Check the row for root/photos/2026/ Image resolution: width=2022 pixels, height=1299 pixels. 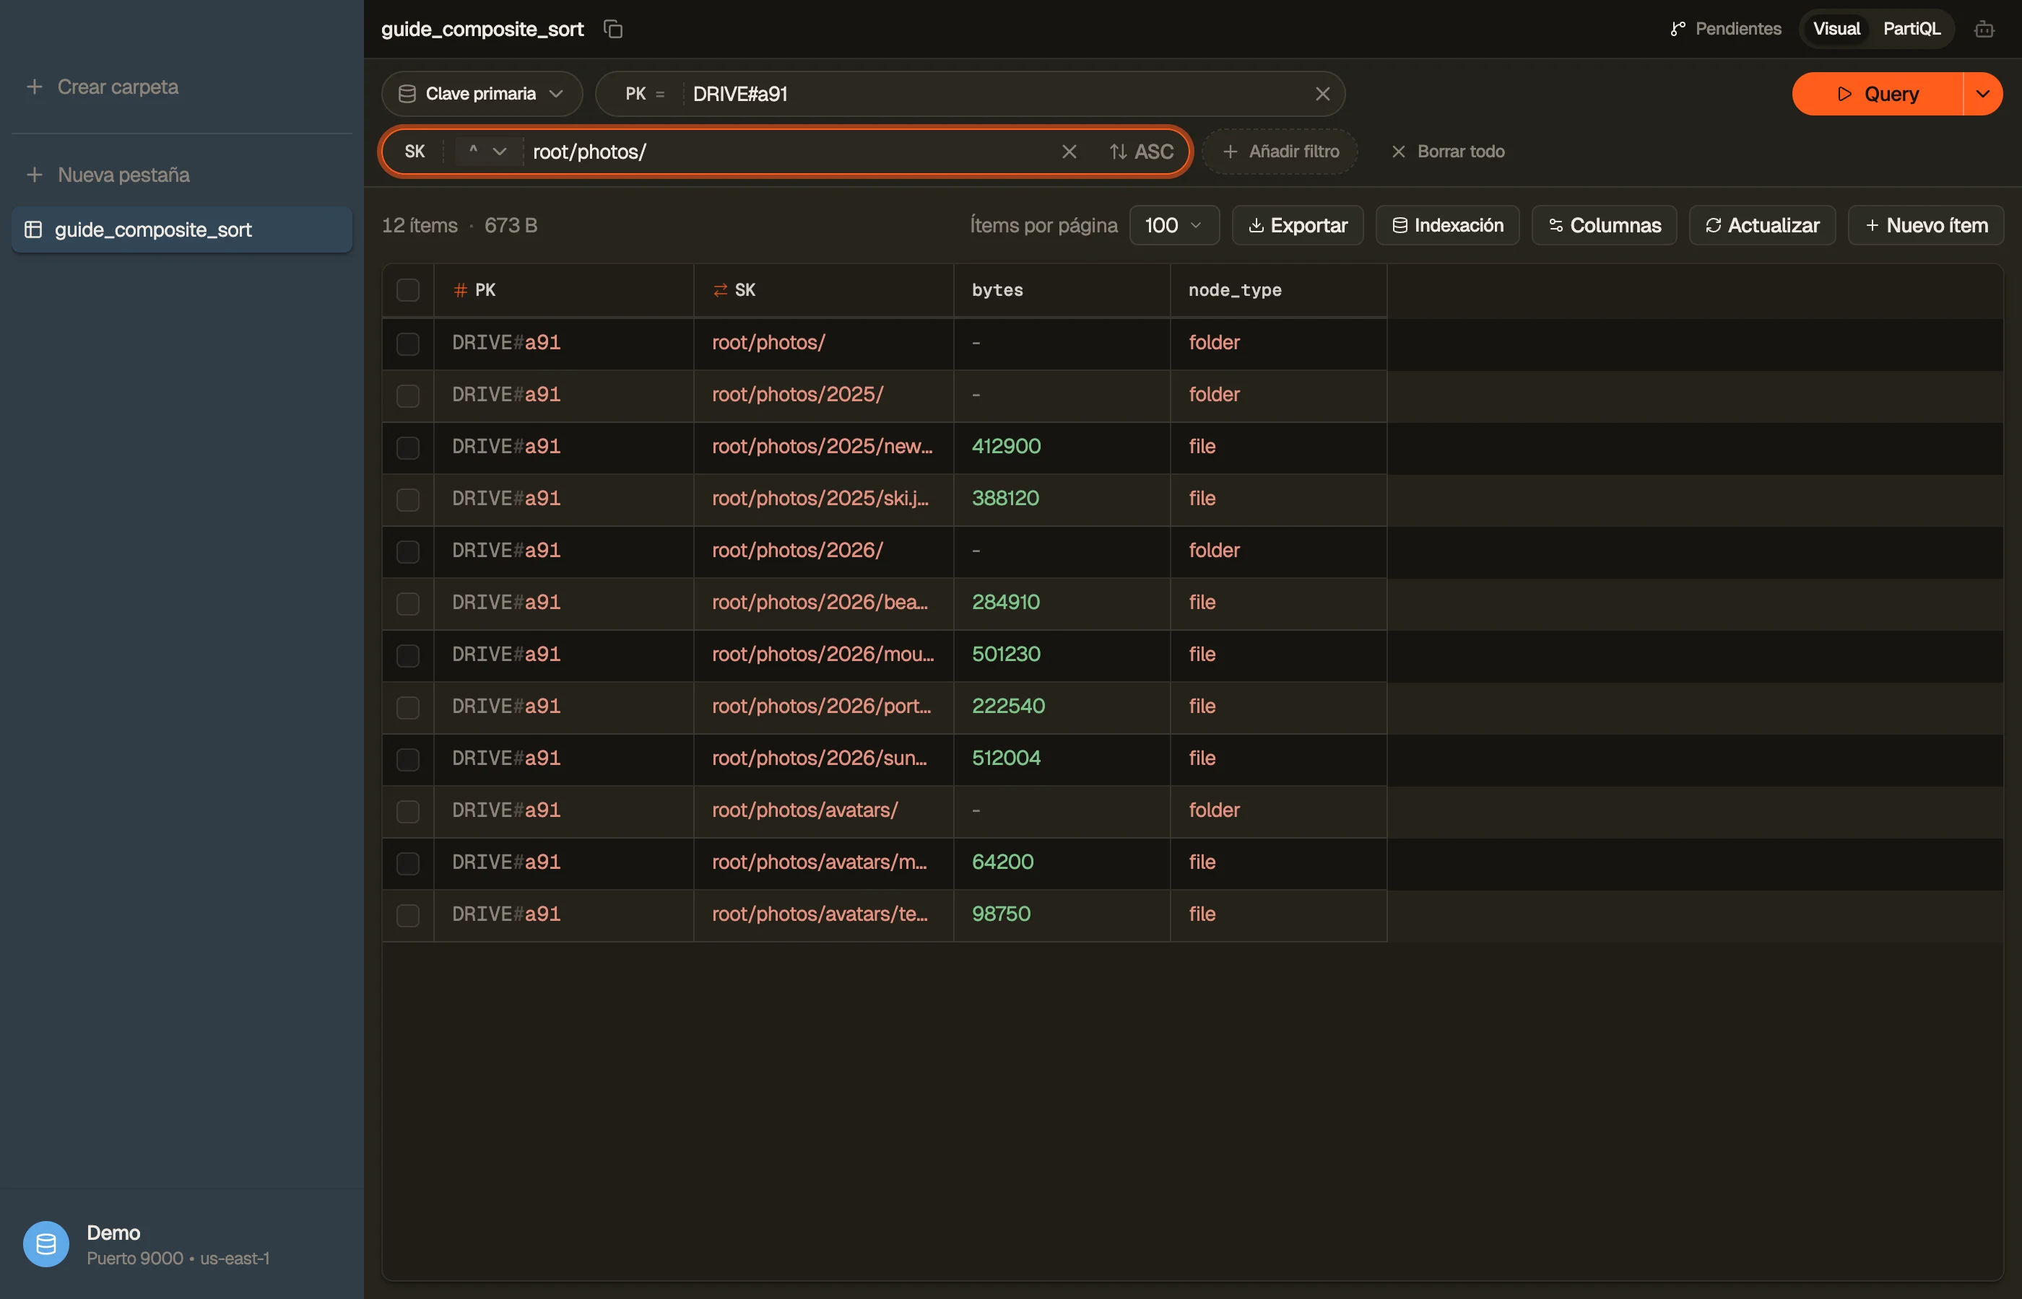407,551
